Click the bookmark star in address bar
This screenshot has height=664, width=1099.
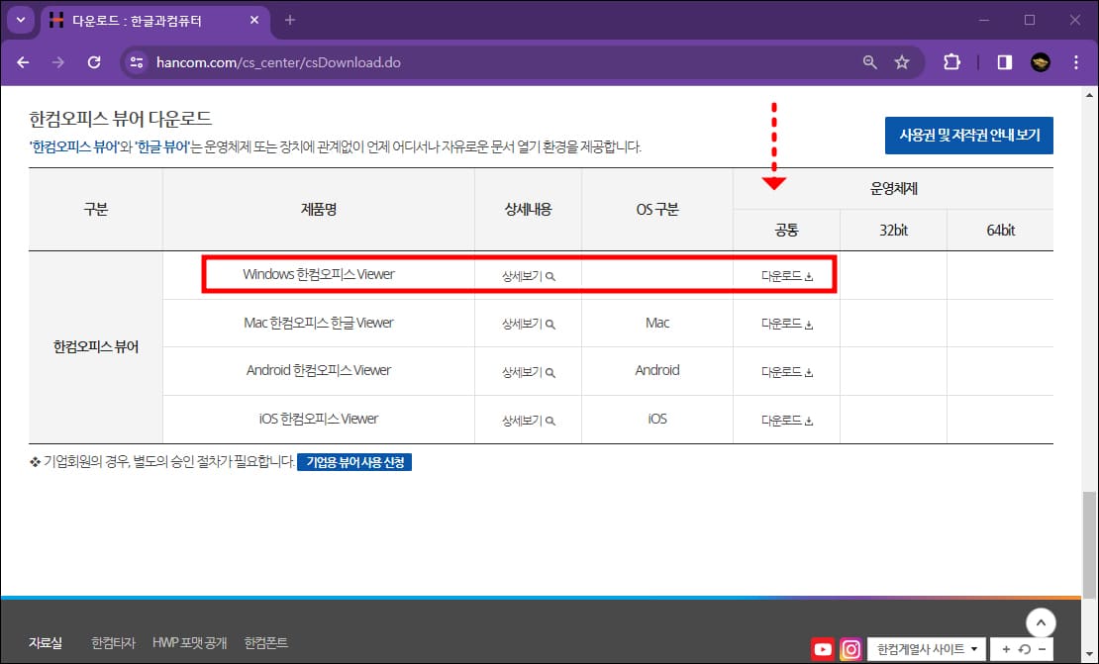pos(902,61)
